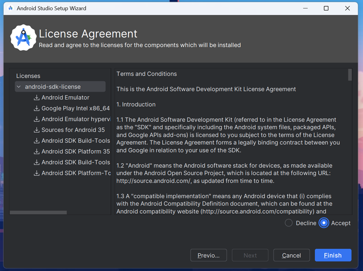Click the Cancel button

[x=292, y=255]
